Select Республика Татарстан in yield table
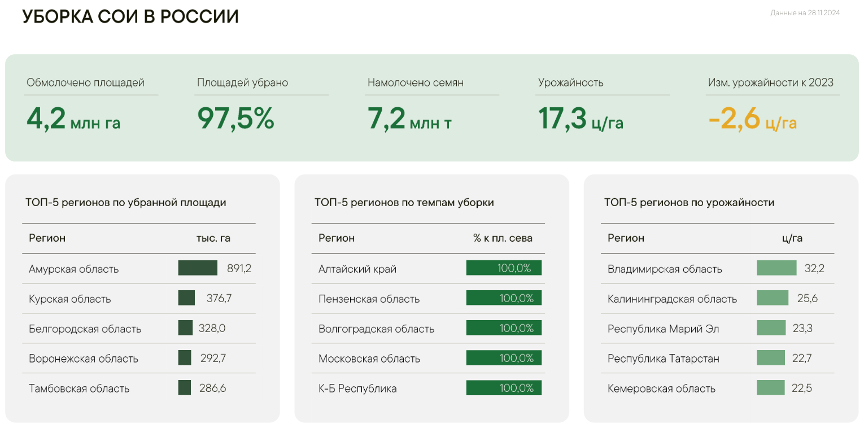The height and width of the screenshot is (428, 864). point(664,359)
